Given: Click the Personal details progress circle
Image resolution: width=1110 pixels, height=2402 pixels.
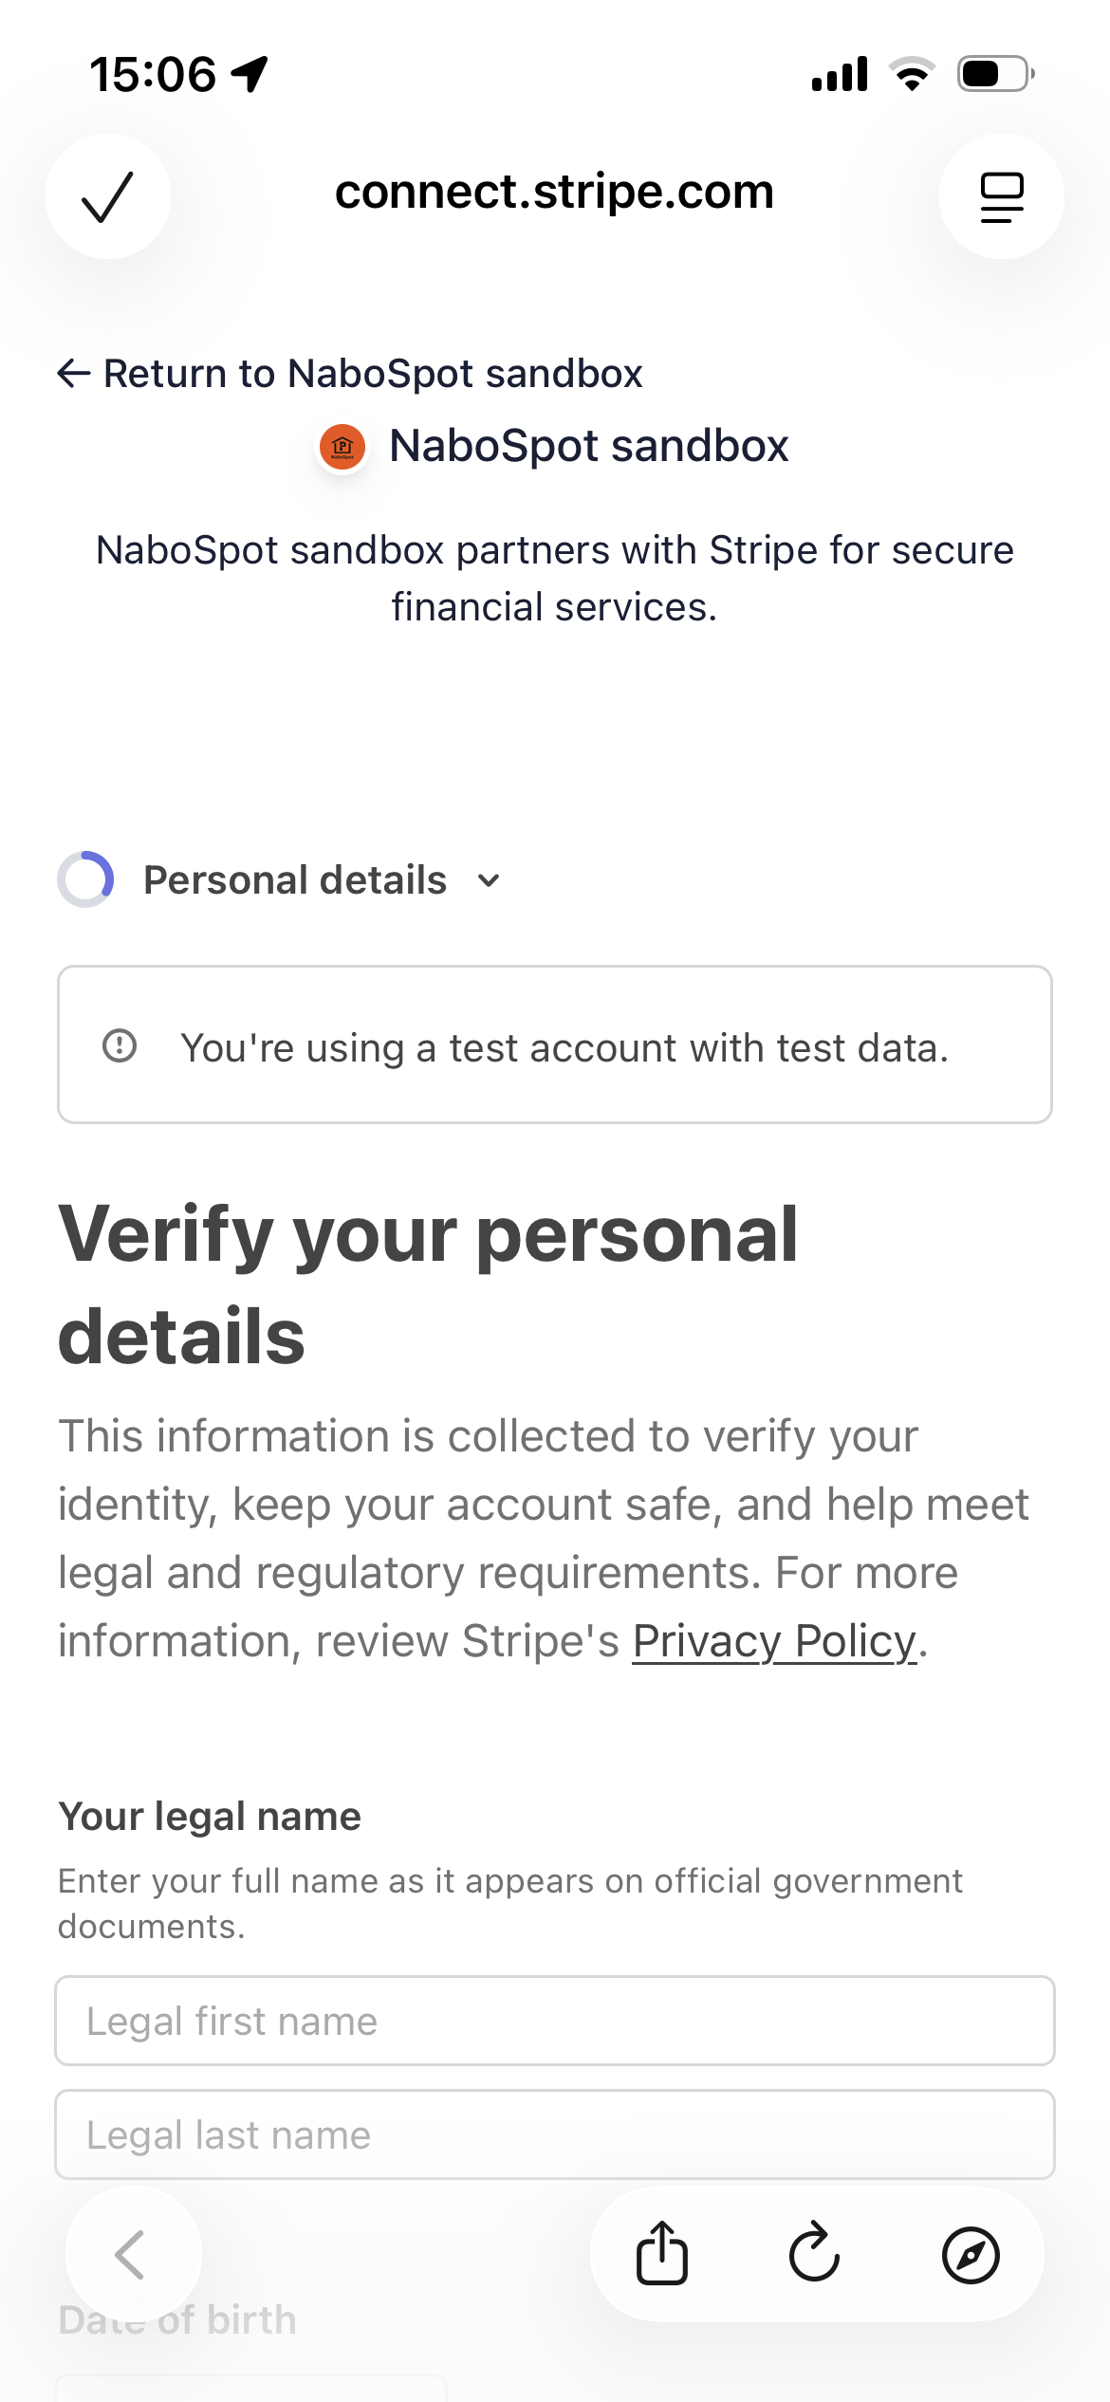Looking at the screenshot, I should tap(85, 879).
